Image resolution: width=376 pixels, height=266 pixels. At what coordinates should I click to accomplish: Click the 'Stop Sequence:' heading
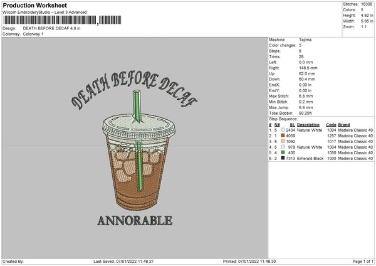click(x=283, y=119)
